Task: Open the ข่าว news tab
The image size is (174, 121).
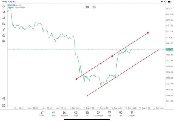Action: pos(87,113)
